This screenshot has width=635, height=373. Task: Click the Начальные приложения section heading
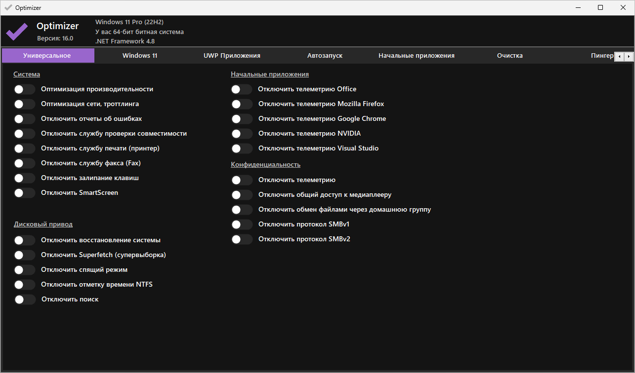coord(270,75)
